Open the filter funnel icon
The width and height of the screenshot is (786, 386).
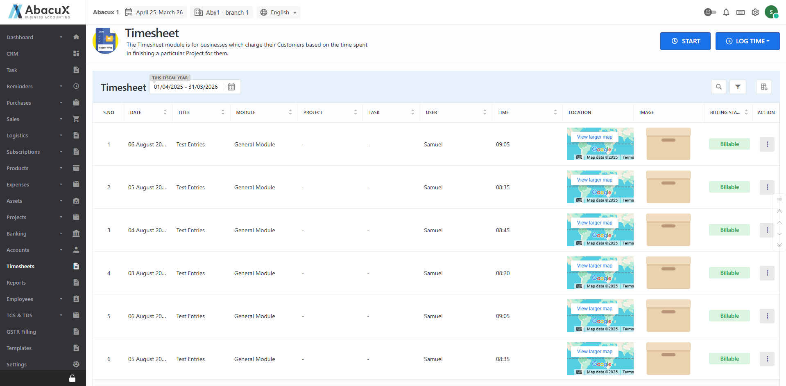coord(738,87)
